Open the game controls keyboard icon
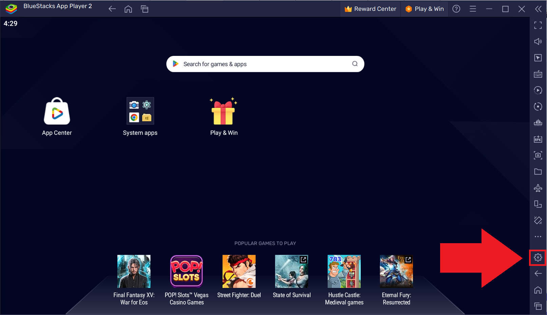This screenshot has height=315, width=547. click(x=538, y=74)
